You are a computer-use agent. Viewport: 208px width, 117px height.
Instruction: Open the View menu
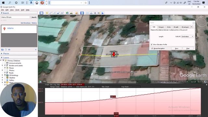coord(12,10)
